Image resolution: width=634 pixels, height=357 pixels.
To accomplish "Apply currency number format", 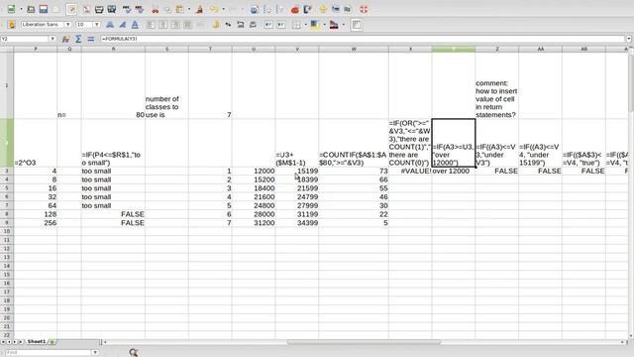I will click(216, 25).
